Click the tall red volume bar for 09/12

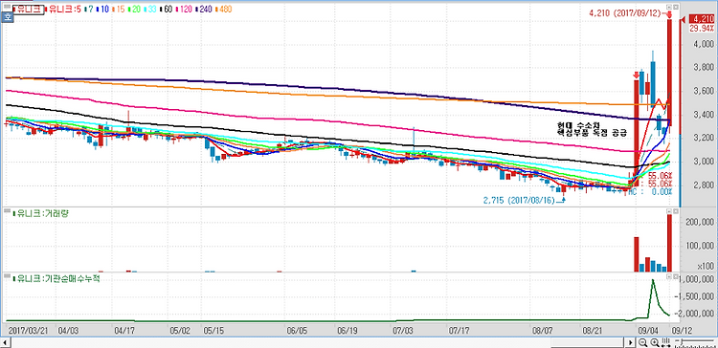coord(669,243)
